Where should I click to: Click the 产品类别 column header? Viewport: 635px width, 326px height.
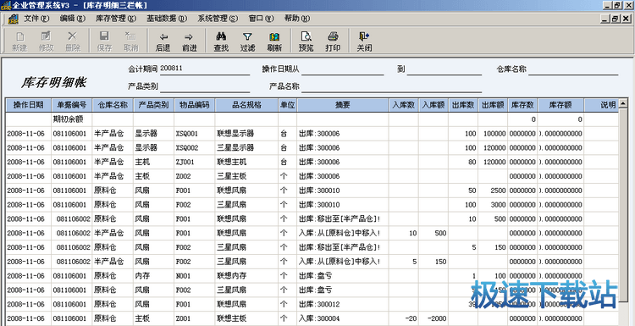point(154,105)
